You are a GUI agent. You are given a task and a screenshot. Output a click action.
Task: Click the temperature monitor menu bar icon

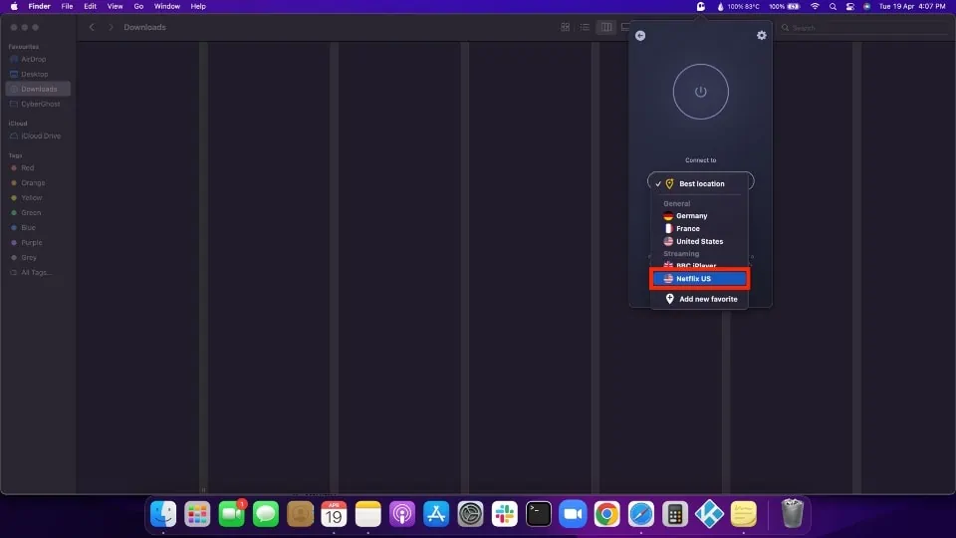(x=738, y=7)
